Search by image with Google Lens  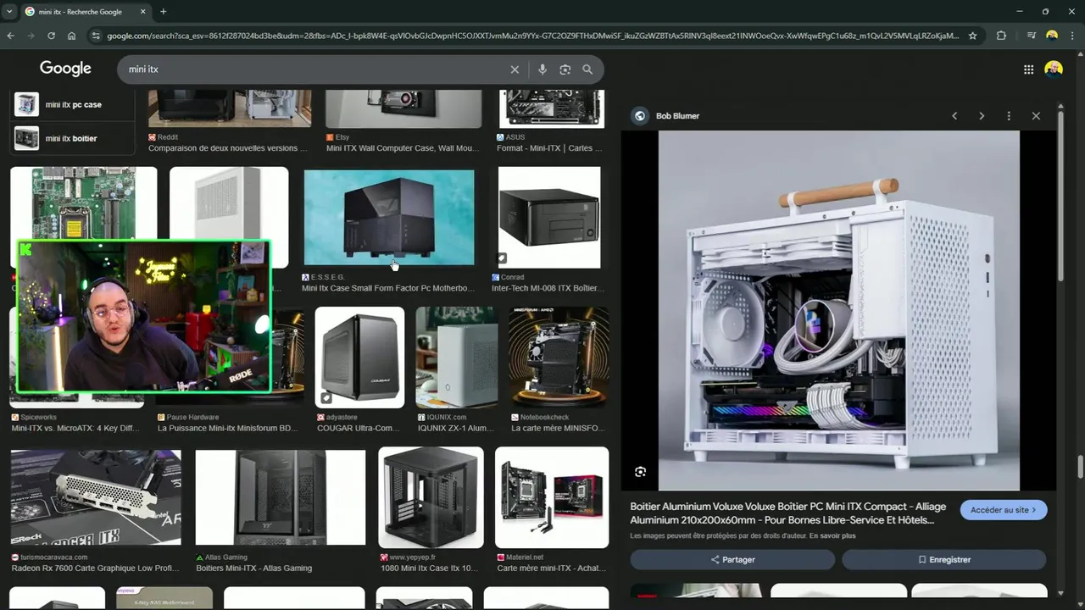565,69
